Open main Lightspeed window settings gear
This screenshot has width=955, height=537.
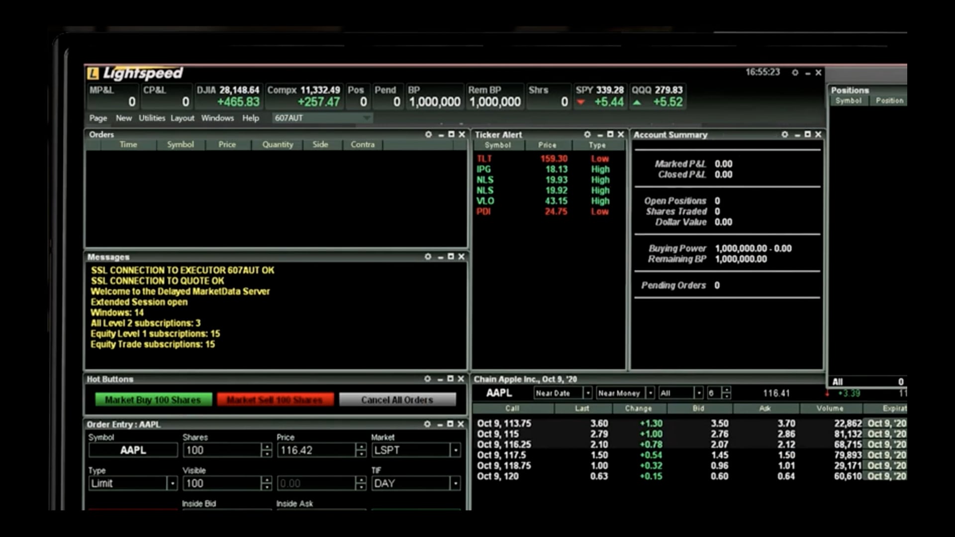[x=795, y=73]
